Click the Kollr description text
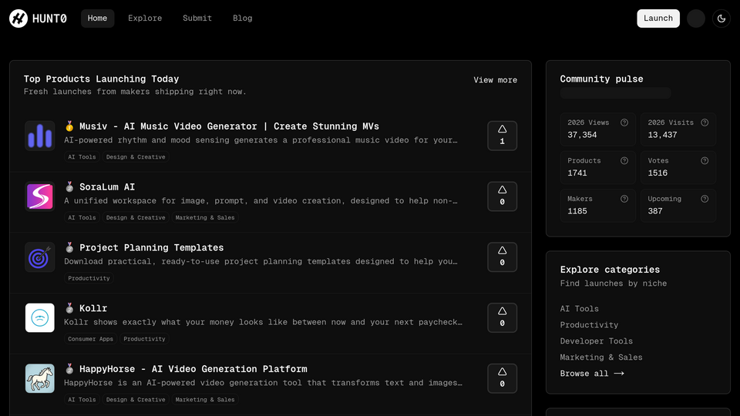The image size is (740, 416). [x=263, y=322]
